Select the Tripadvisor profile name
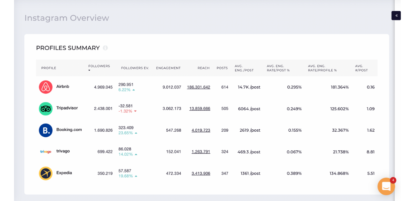This screenshot has width=415, height=201. coord(67,108)
